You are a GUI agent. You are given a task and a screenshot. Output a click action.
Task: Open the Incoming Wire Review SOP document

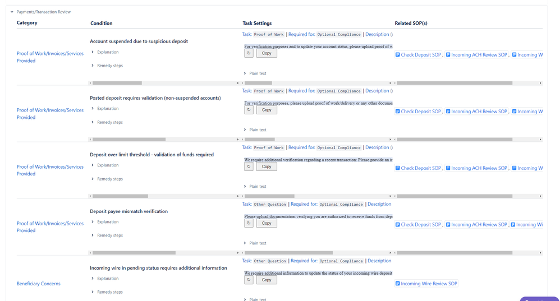click(x=426, y=284)
